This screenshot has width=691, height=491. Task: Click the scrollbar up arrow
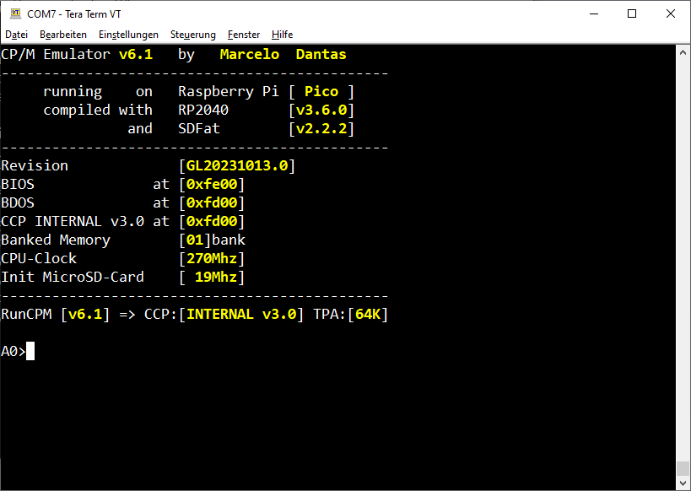pyautogui.click(x=683, y=51)
